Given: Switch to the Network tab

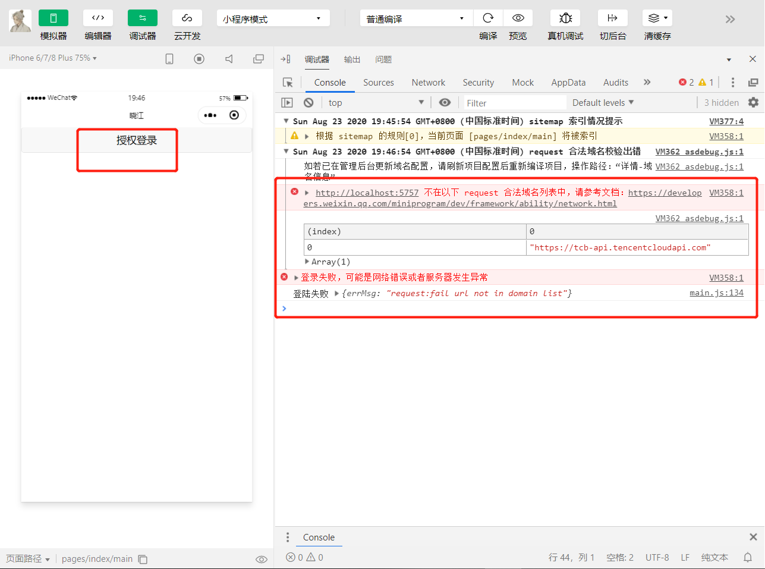Looking at the screenshot, I should point(428,83).
